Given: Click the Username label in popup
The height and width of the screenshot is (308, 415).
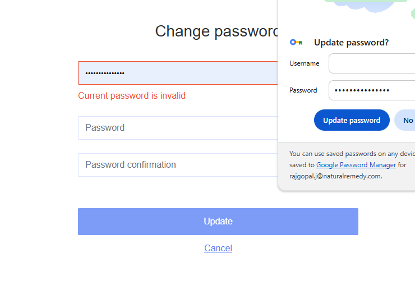Looking at the screenshot, I should point(305,63).
